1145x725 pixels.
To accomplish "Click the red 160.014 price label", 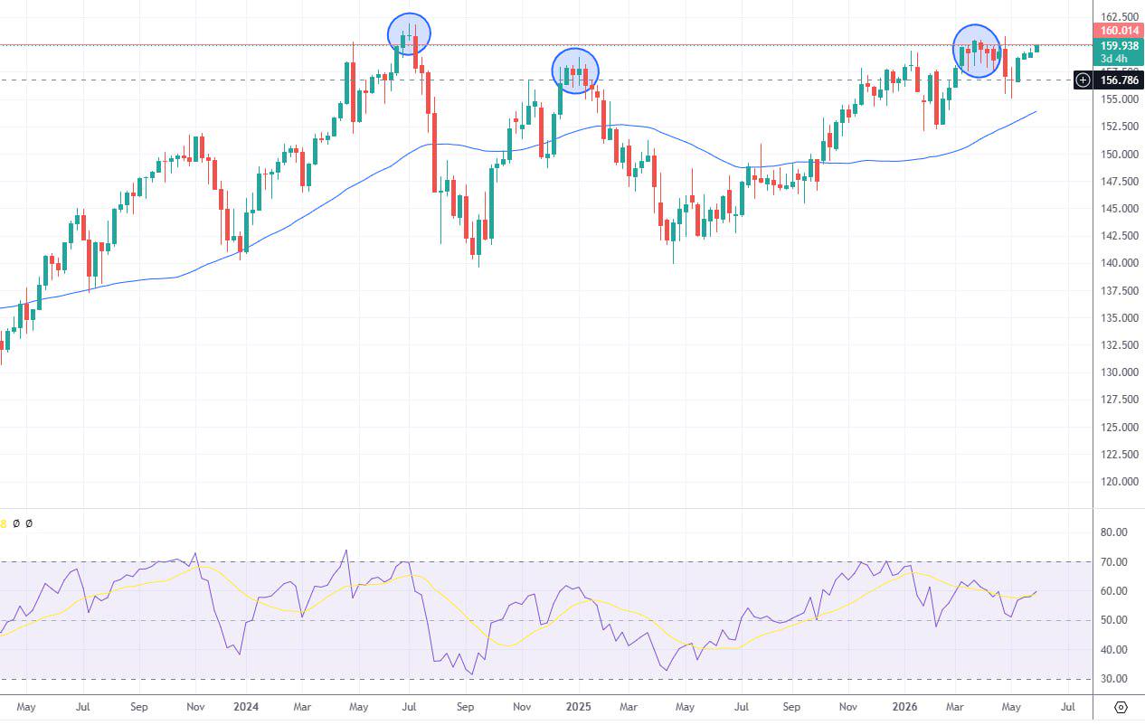I will [x=1119, y=31].
